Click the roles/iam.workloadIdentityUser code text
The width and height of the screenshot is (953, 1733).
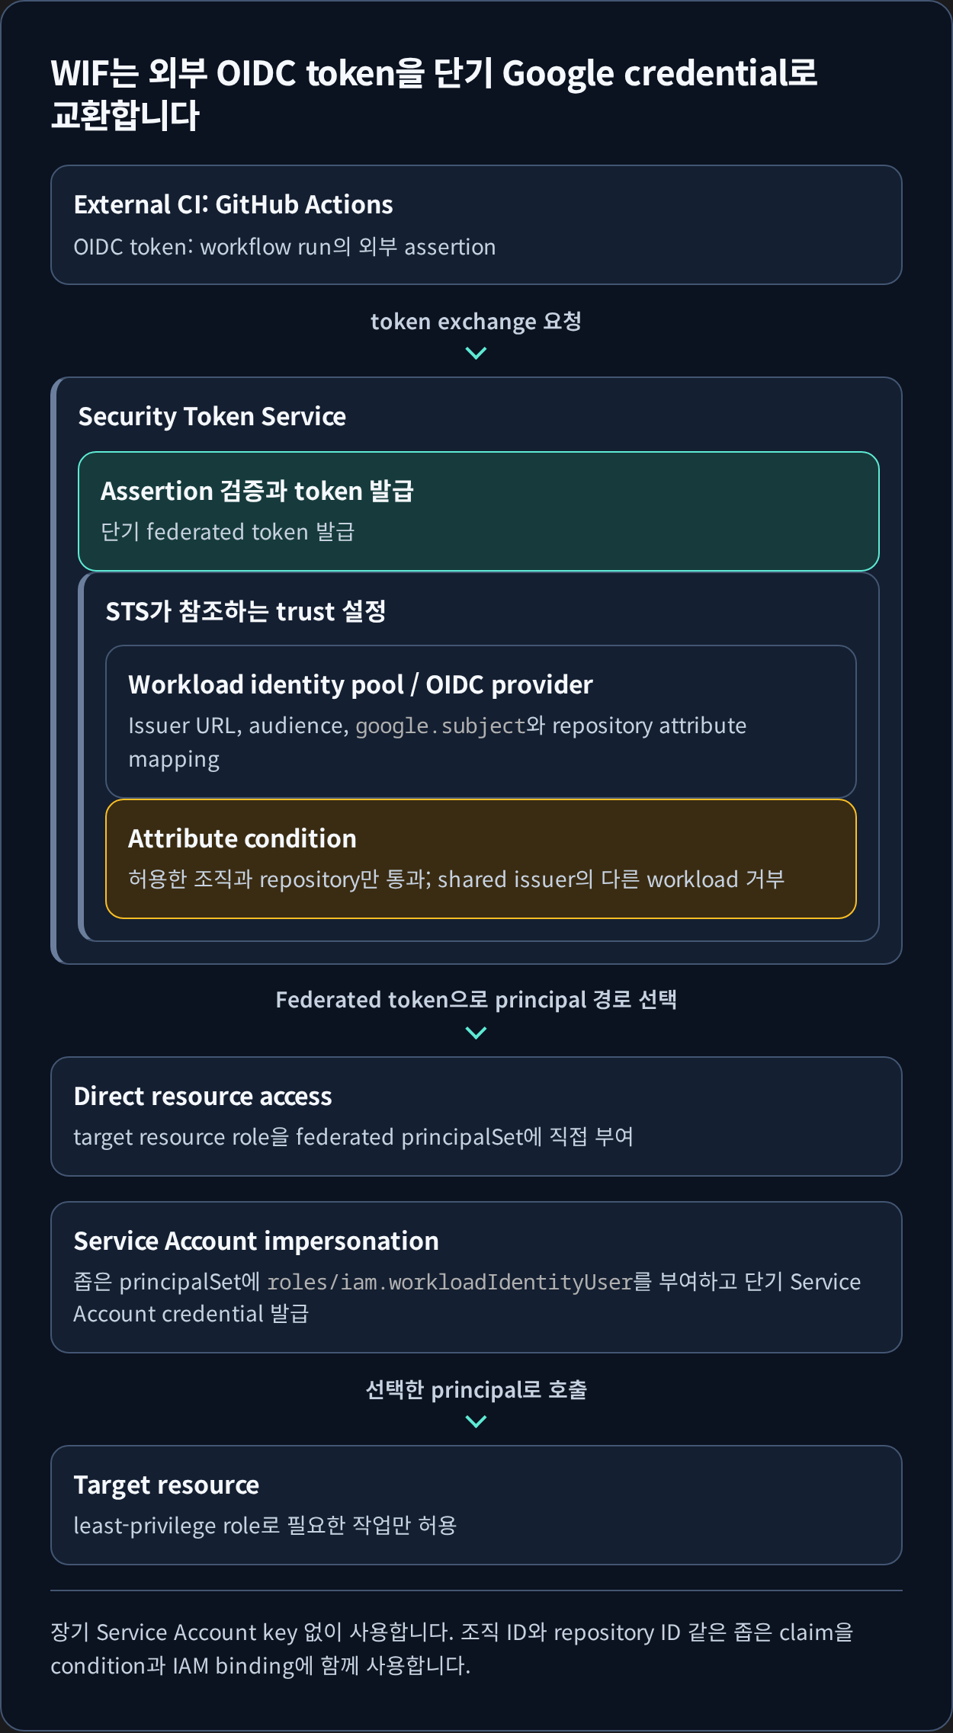coord(450,1282)
